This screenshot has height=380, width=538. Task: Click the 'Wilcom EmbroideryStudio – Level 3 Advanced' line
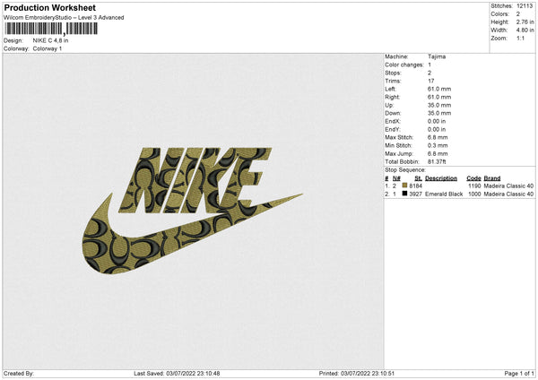pos(64,18)
